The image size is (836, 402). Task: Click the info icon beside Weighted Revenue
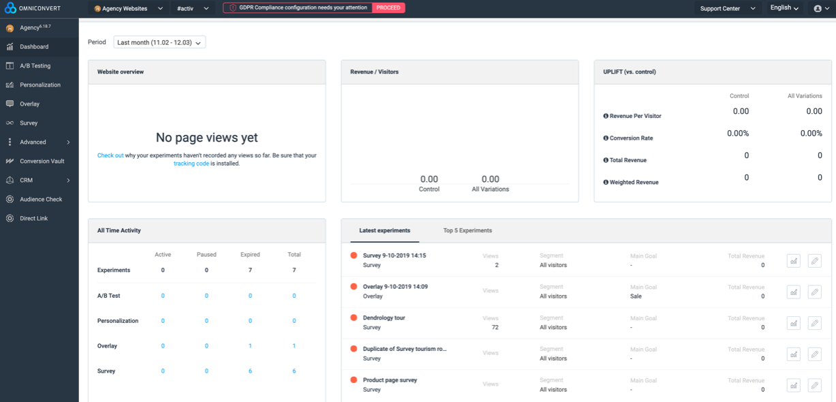tap(606, 183)
